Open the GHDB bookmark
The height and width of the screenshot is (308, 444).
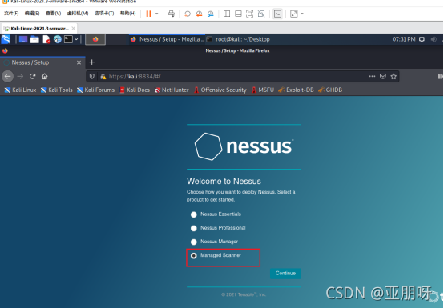tap(330, 90)
